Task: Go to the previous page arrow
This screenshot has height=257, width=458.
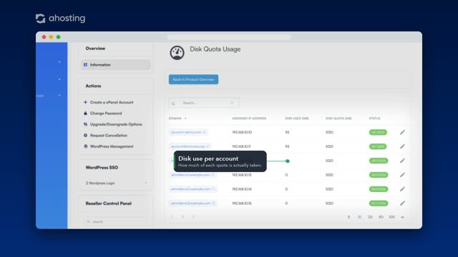Action: tap(172, 217)
